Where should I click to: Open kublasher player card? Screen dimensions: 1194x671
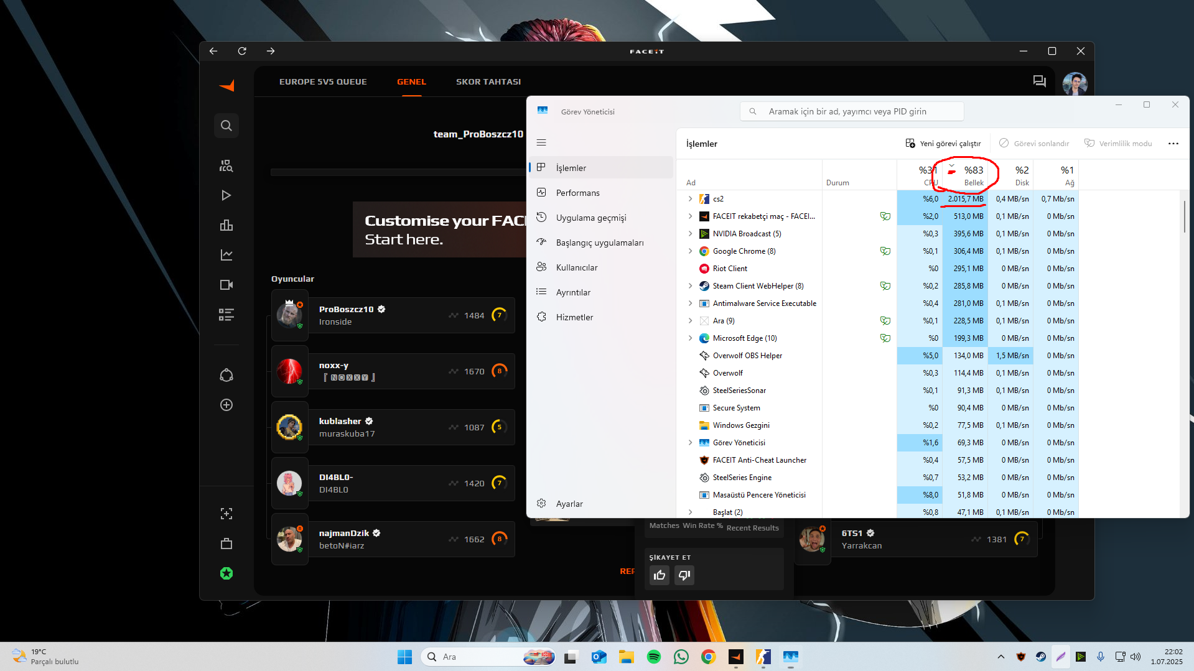393,427
